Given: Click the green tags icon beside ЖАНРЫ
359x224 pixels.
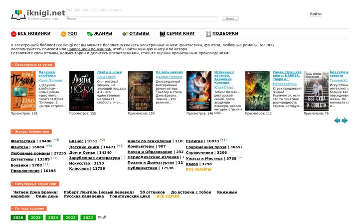Looking at the screenshot, I should 90,34.
